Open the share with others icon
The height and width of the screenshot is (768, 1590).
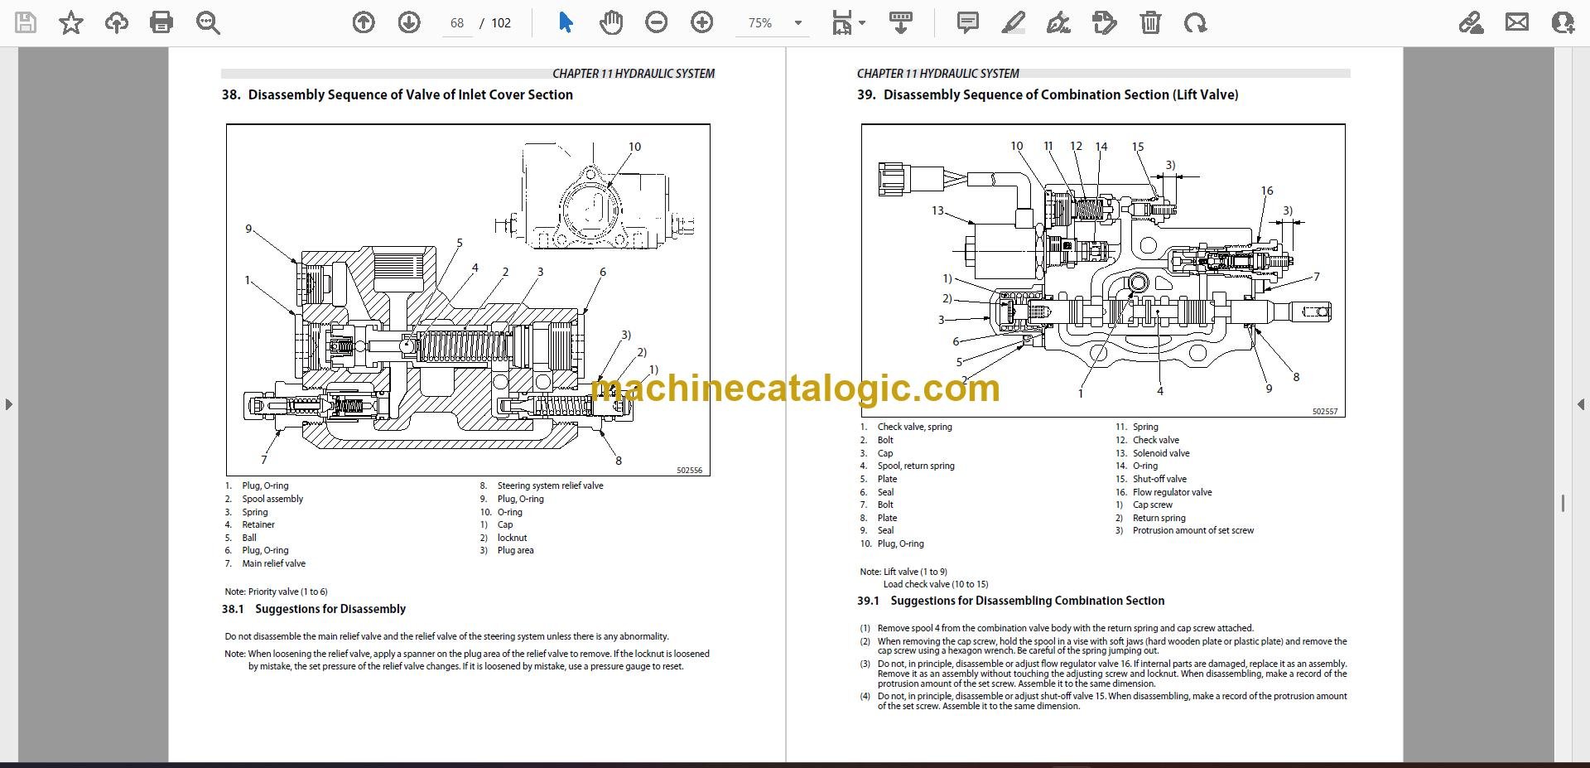[x=1563, y=22]
